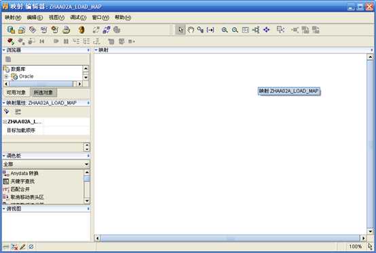
Task: Click the sort icon in 映射属性 panel
Action: click(18, 112)
